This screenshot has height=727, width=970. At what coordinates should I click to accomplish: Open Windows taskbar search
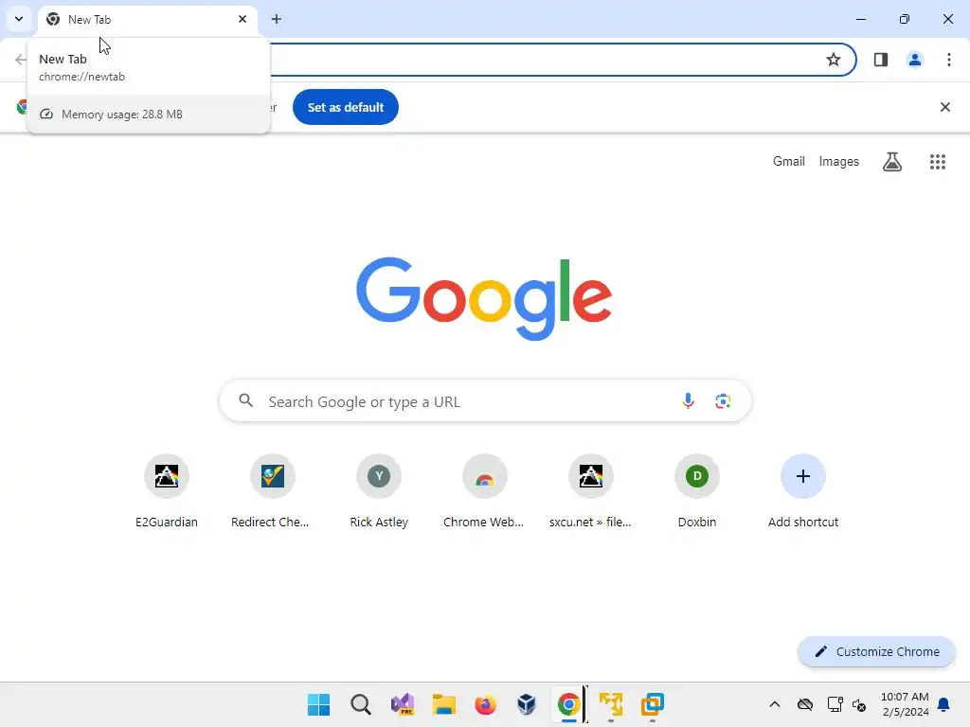point(361,704)
